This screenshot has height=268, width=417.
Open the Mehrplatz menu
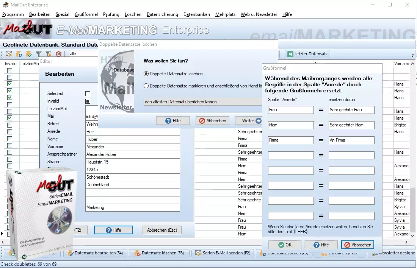225,14
